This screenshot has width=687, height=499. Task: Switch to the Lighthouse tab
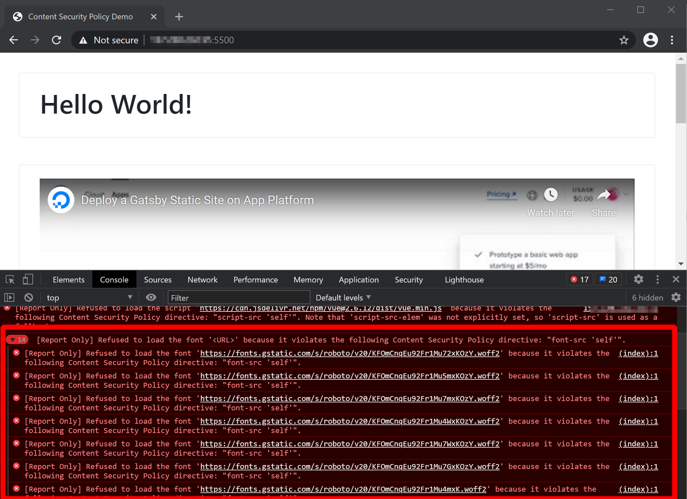(464, 279)
